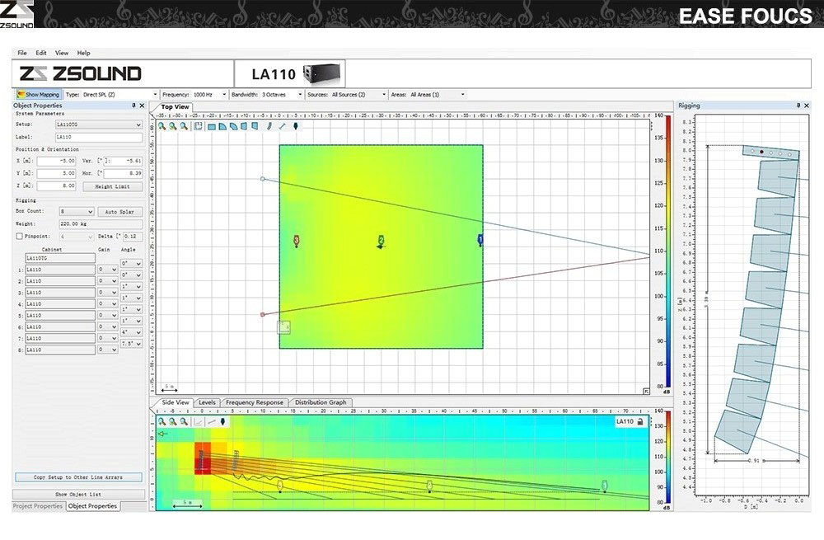Select receiver marker 3 in Top View
824x540 pixels.
pyautogui.click(x=297, y=241)
